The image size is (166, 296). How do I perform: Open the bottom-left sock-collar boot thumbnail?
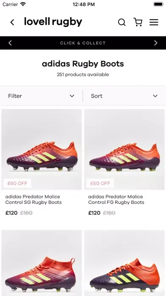point(41,263)
